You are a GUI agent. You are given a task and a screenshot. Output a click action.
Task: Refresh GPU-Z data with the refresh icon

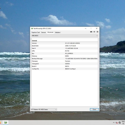pos(94,32)
